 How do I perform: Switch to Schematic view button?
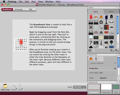coord(19,9)
